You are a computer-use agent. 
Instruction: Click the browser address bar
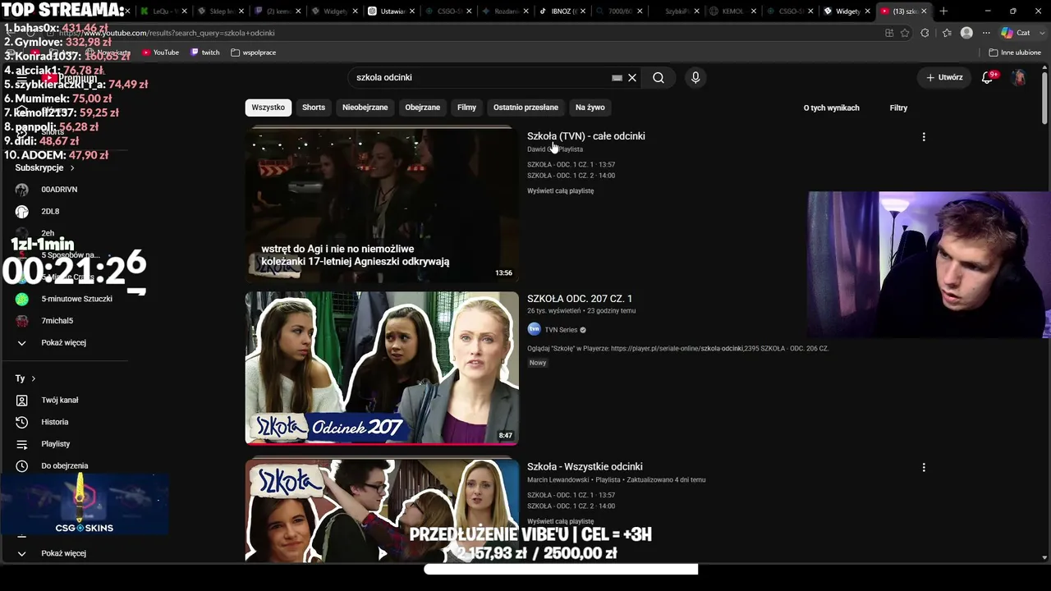[x=460, y=33]
